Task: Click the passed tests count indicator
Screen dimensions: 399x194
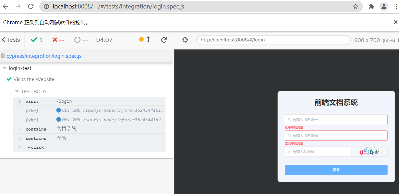Action: tap(37, 40)
